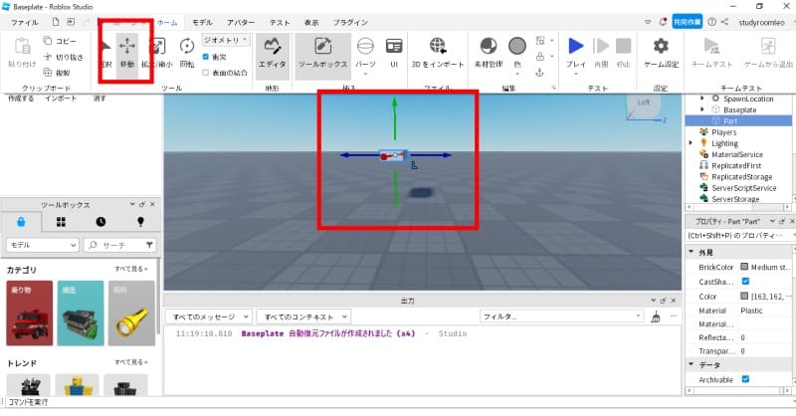This screenshot has width=796, height=416.
Task: Switch to the アバター ribbon tab
Action: [x=241, y=22]
